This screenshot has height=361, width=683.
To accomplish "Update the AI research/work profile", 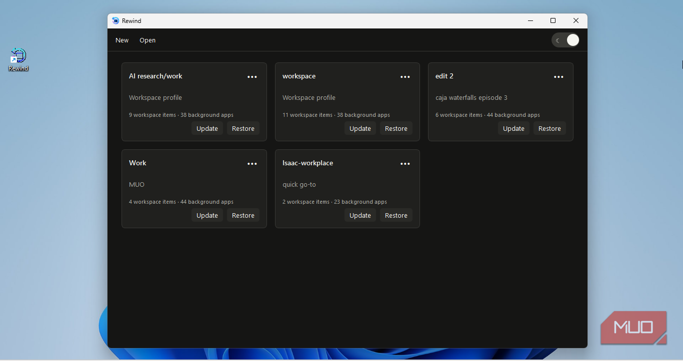I will 207,128.
